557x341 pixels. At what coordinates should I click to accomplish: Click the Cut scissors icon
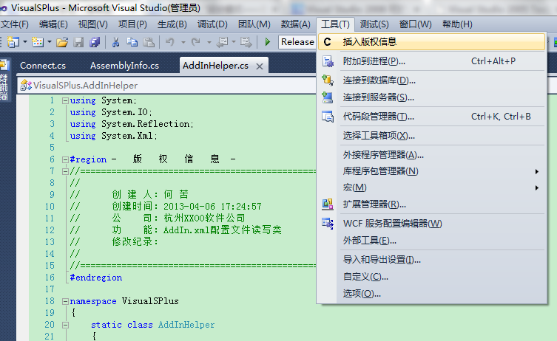point(115,43)
